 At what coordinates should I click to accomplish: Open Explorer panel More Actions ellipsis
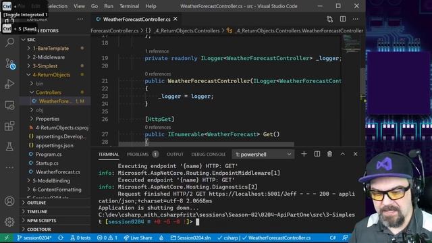tap(80, 19)
